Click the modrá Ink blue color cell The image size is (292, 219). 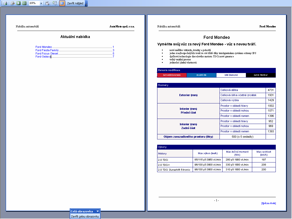(x=202, y=75)
